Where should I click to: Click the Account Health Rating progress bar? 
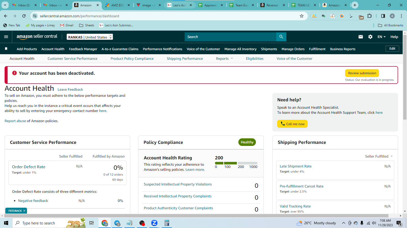click(236, 163)
